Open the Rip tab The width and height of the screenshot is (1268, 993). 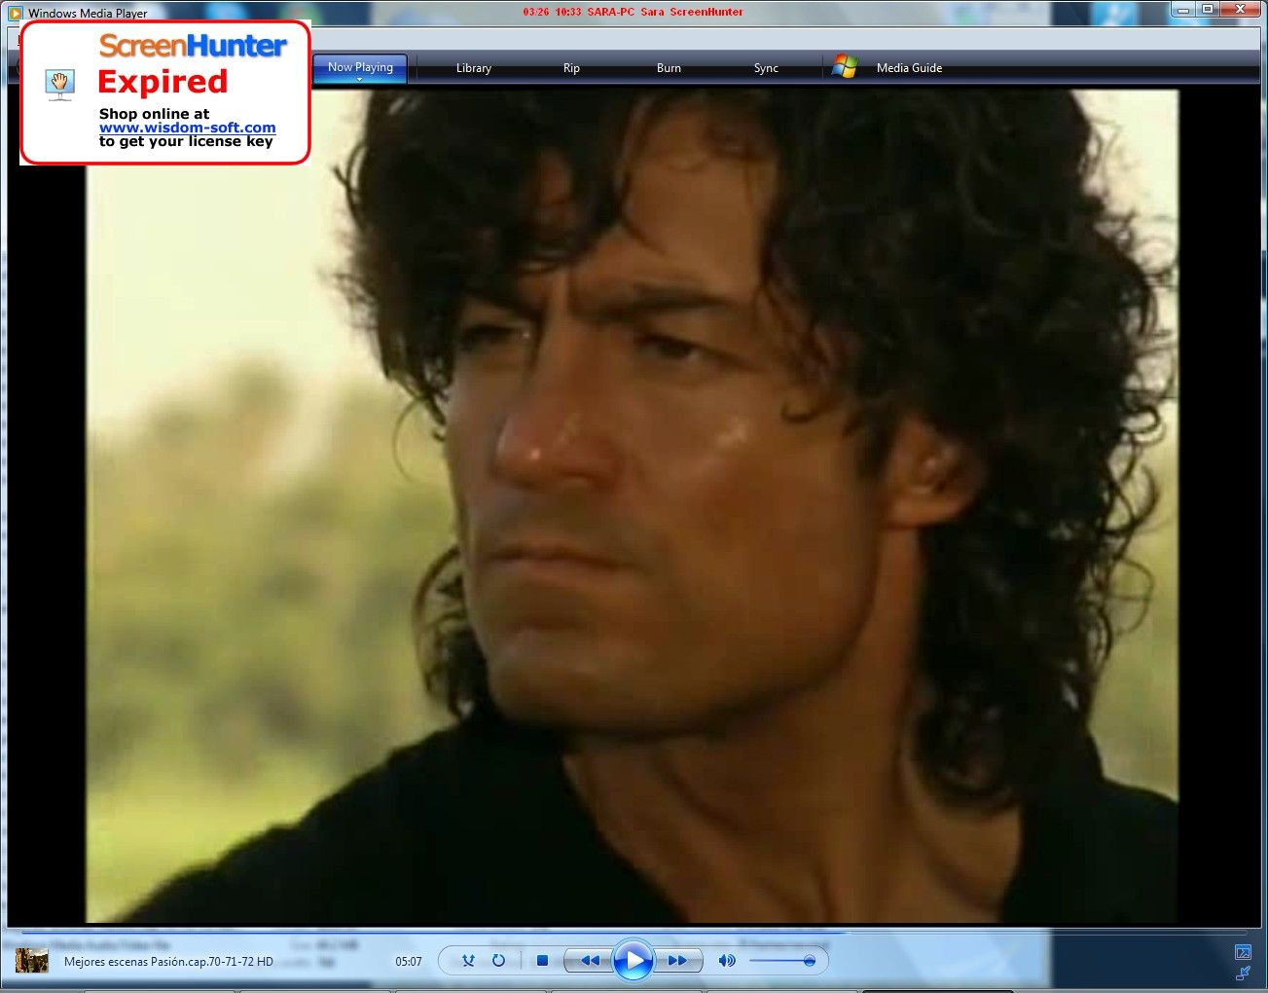pyautogui.click(x=571, y=68)
